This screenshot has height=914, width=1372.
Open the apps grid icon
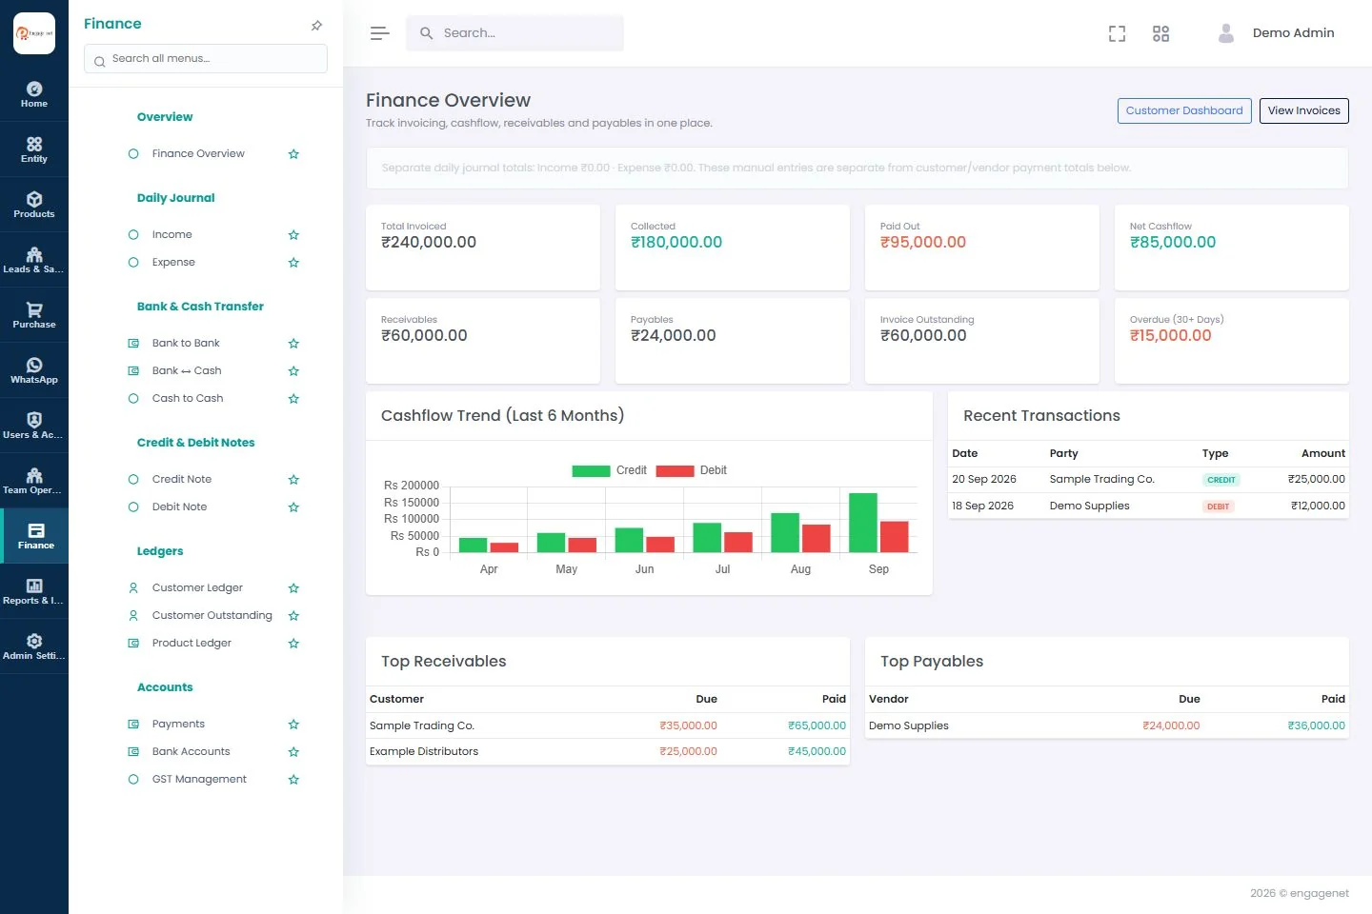(x=1160, y=33)
